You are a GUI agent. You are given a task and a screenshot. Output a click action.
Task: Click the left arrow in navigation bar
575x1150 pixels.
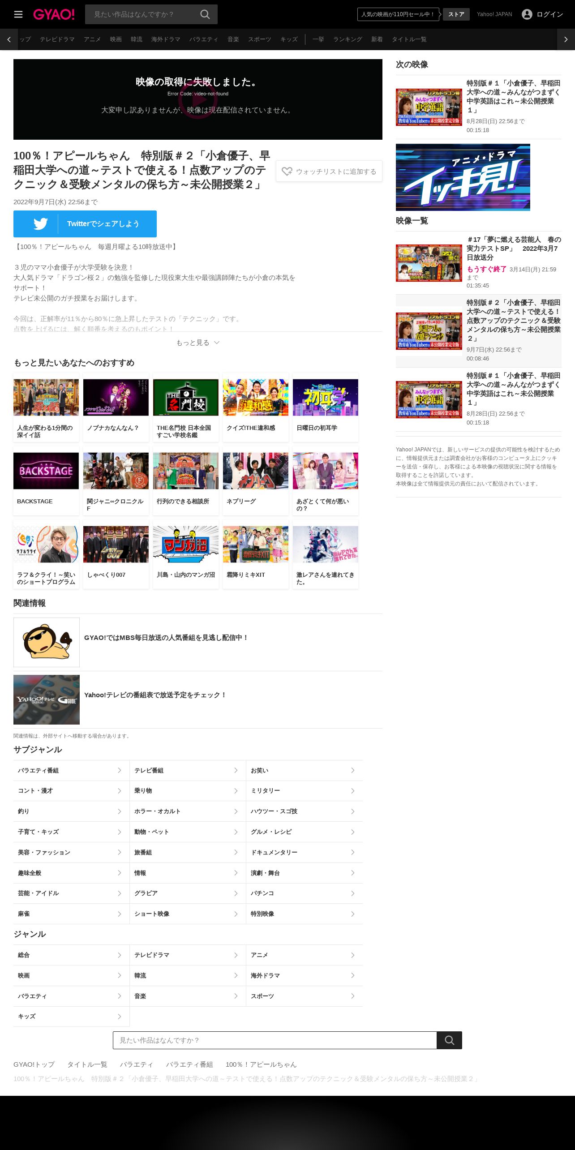[x=9, y=39]
